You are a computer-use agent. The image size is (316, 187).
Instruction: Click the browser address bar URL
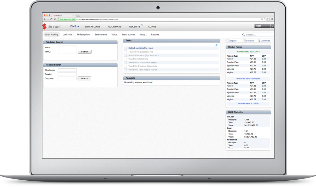click(97, 19)
